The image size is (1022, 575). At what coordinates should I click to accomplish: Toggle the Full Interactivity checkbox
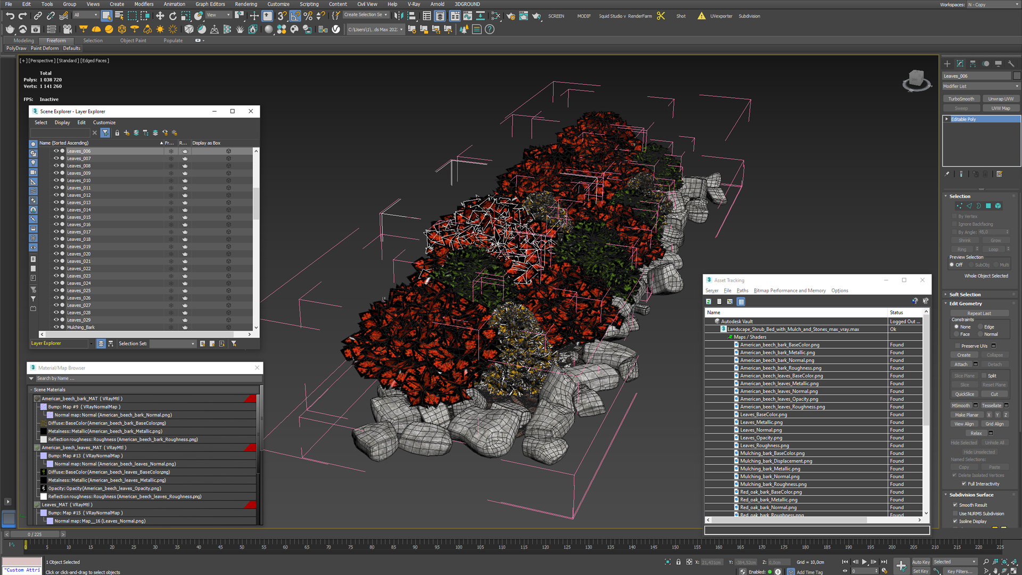[964, 484]
